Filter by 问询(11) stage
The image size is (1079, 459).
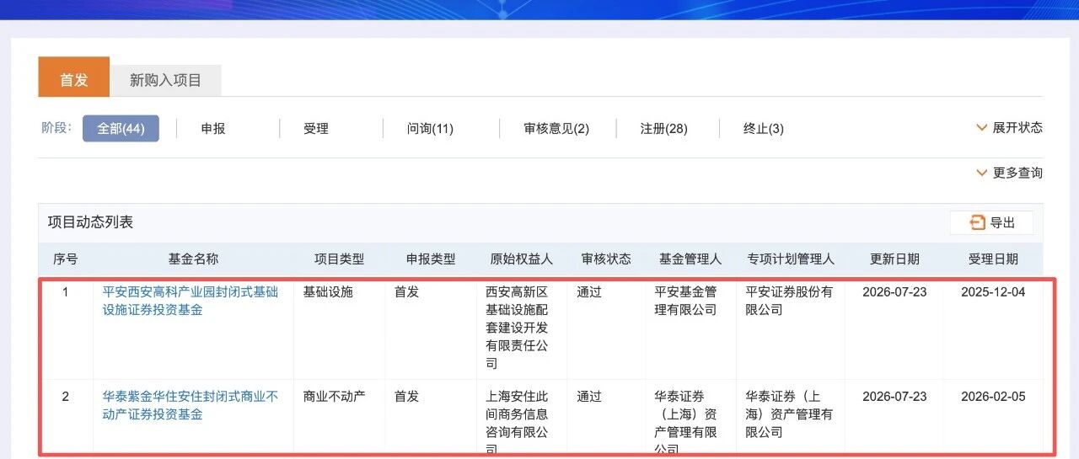[430, 129]
